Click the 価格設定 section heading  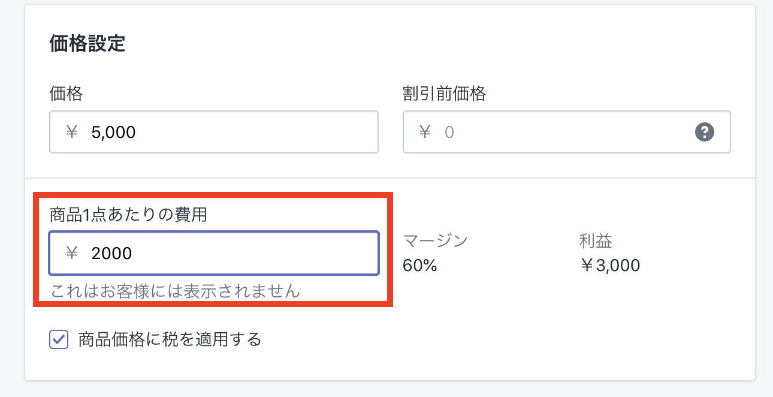click(87, 44)
